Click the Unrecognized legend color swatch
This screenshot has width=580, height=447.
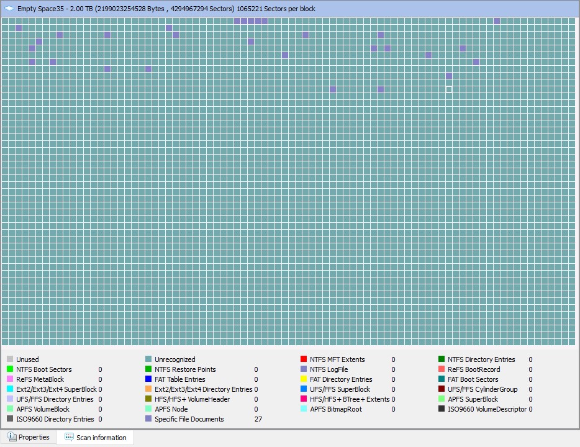tap(148, 359)
